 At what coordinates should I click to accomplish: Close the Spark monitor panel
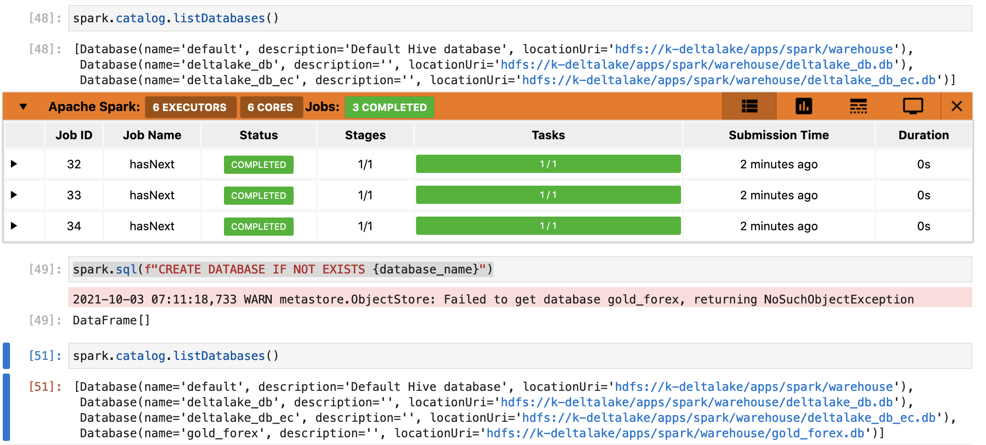click(x=957, y=106)
